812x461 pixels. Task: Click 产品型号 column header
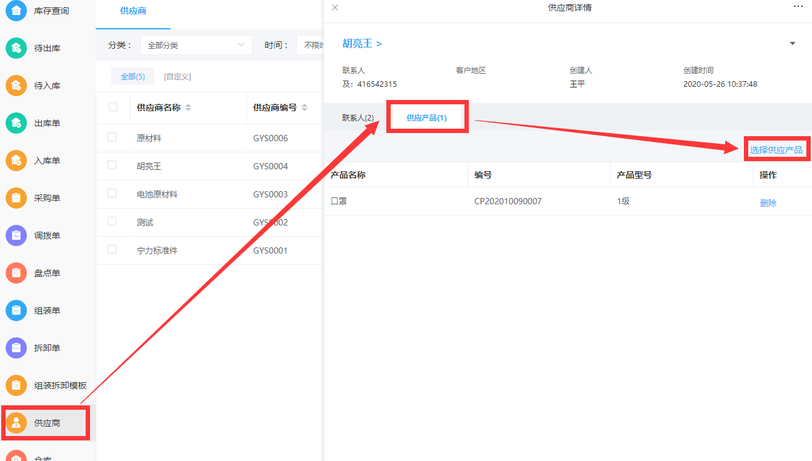pyautogui.click(x=634, y=175)
